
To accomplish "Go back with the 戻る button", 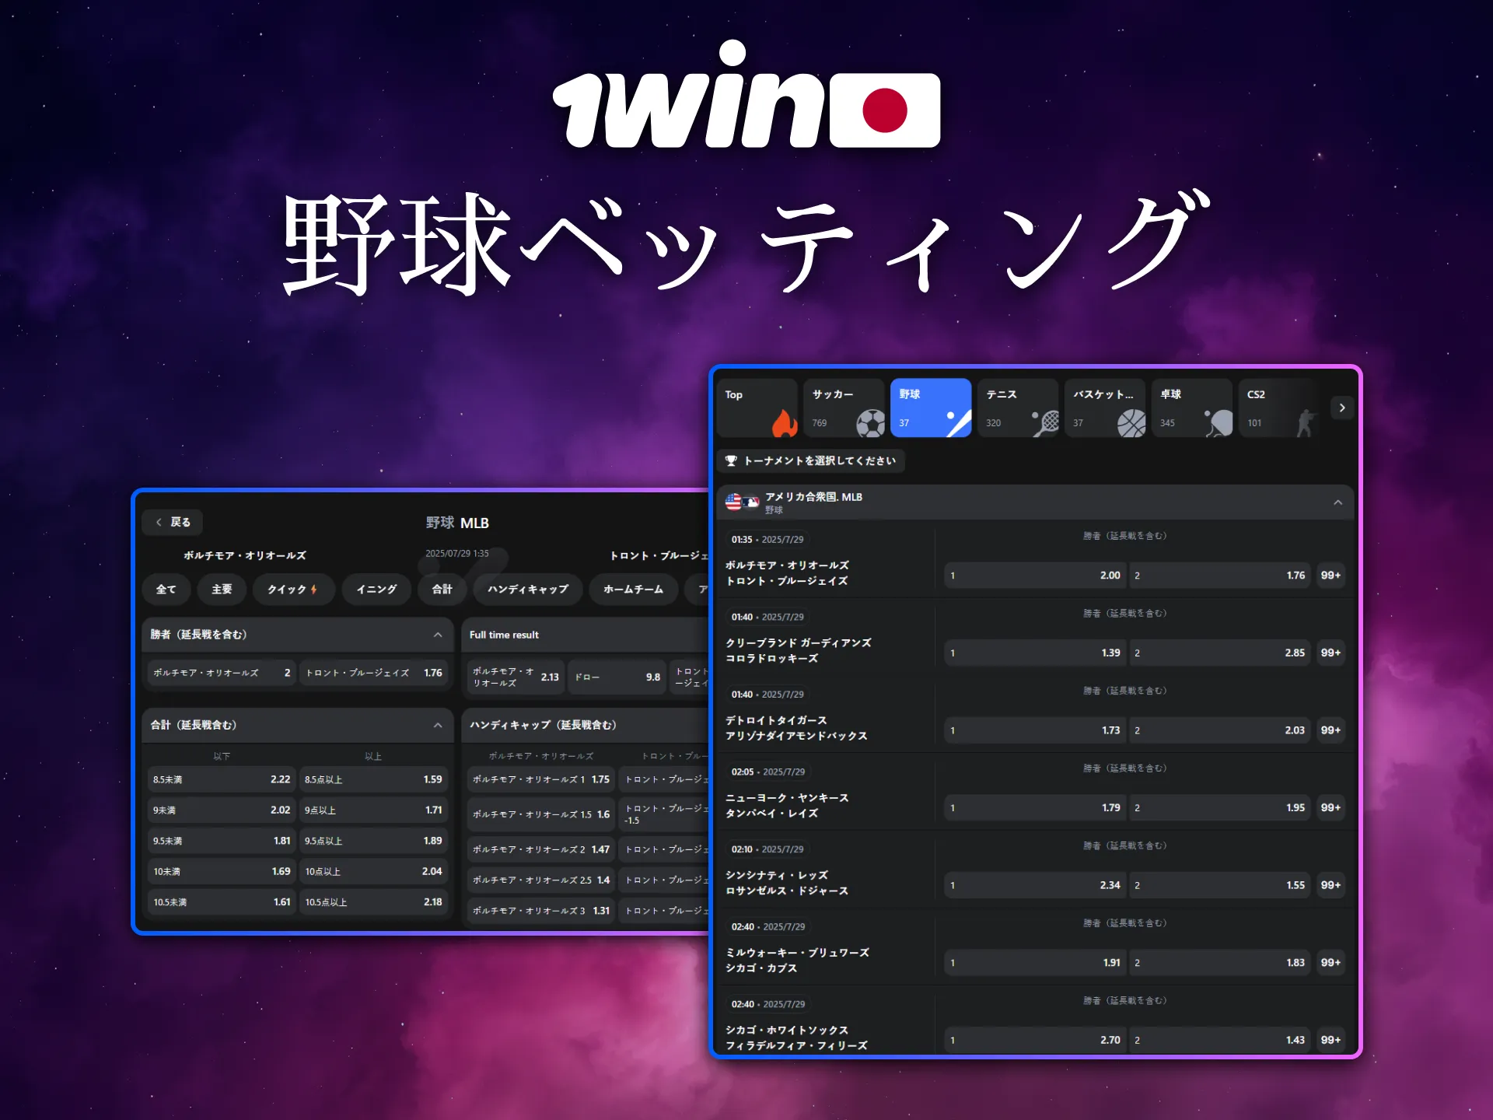I will click(173, 522).
